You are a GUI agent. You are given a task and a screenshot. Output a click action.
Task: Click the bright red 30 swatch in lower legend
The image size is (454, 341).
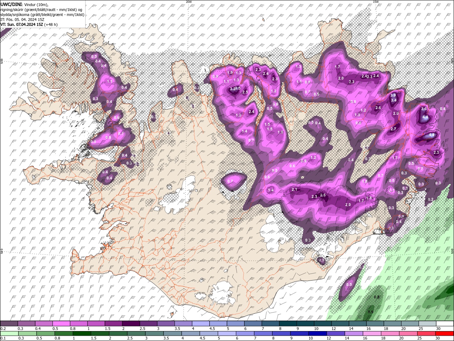tap(444, 334)
